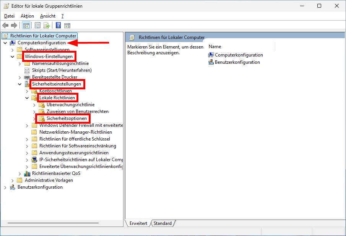Viewport: 346px width, 236px height.
Task: Click the Benutzerkonfiguration icon in the details pane
Action: click(211, 61)
